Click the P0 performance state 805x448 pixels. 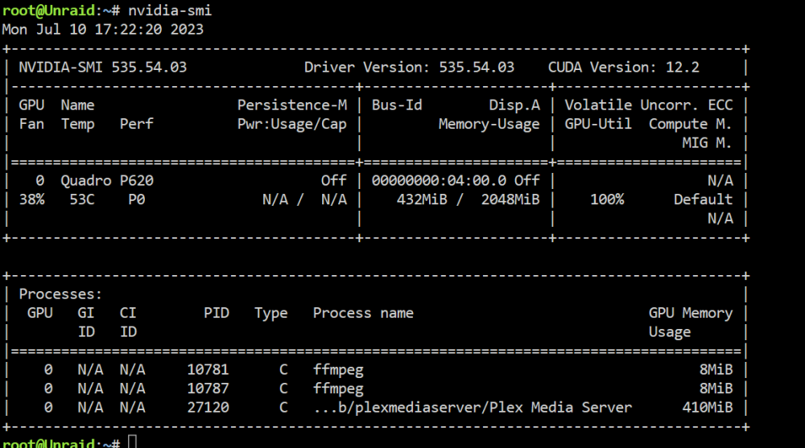[137, 199]
